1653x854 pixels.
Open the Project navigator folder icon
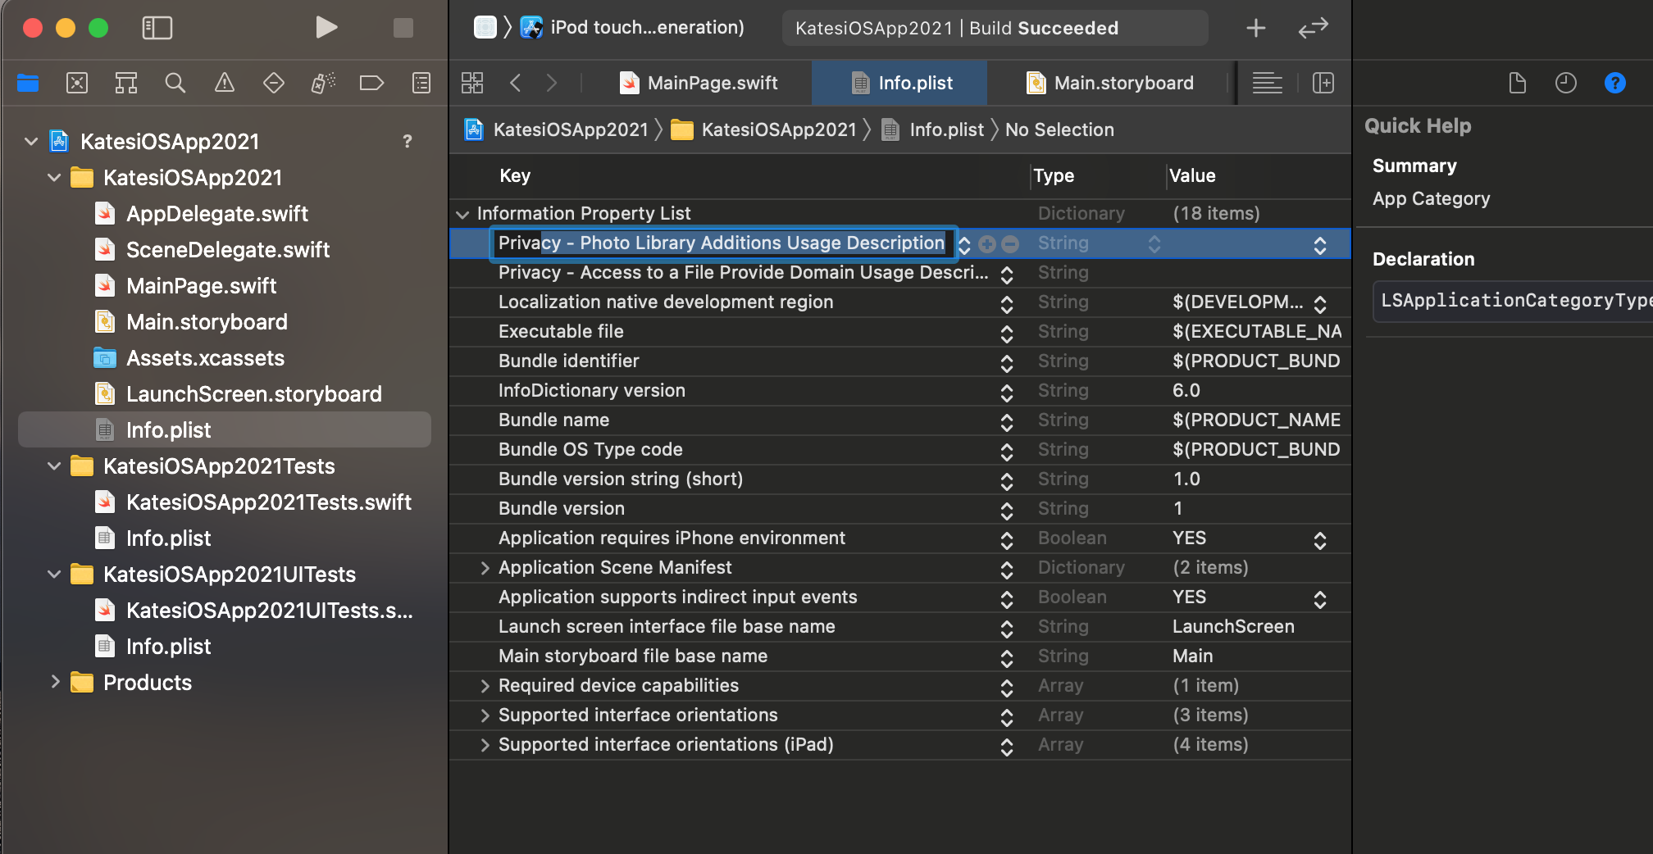(28, 83)
